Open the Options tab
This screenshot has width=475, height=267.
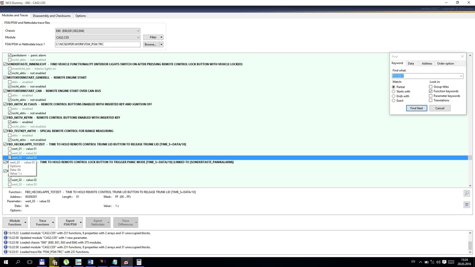[81, 16]
